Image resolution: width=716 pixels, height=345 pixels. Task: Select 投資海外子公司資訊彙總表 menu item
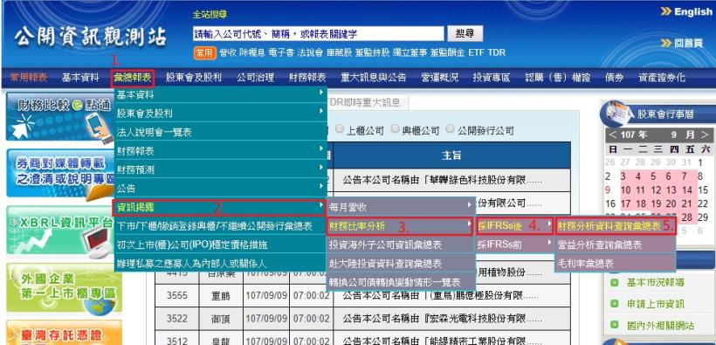coord(401,245)
